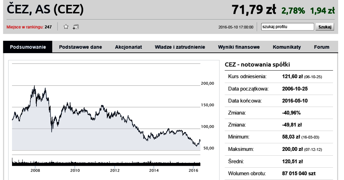Click the ČEZ, AS (CEZ) company title

pyautogui.click(x=45, y=9)
